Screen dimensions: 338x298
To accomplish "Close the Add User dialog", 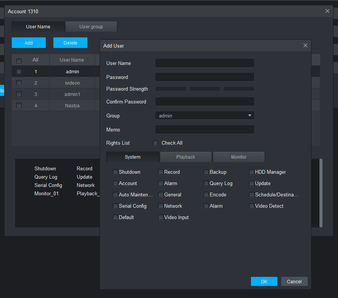I will [x=305, y=45].
